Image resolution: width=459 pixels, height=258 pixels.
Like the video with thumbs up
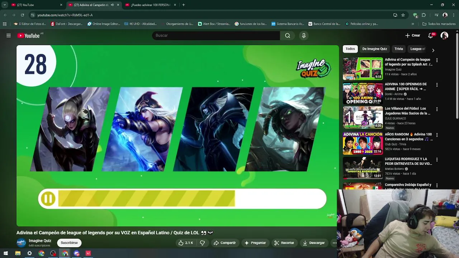coord(186,243)
